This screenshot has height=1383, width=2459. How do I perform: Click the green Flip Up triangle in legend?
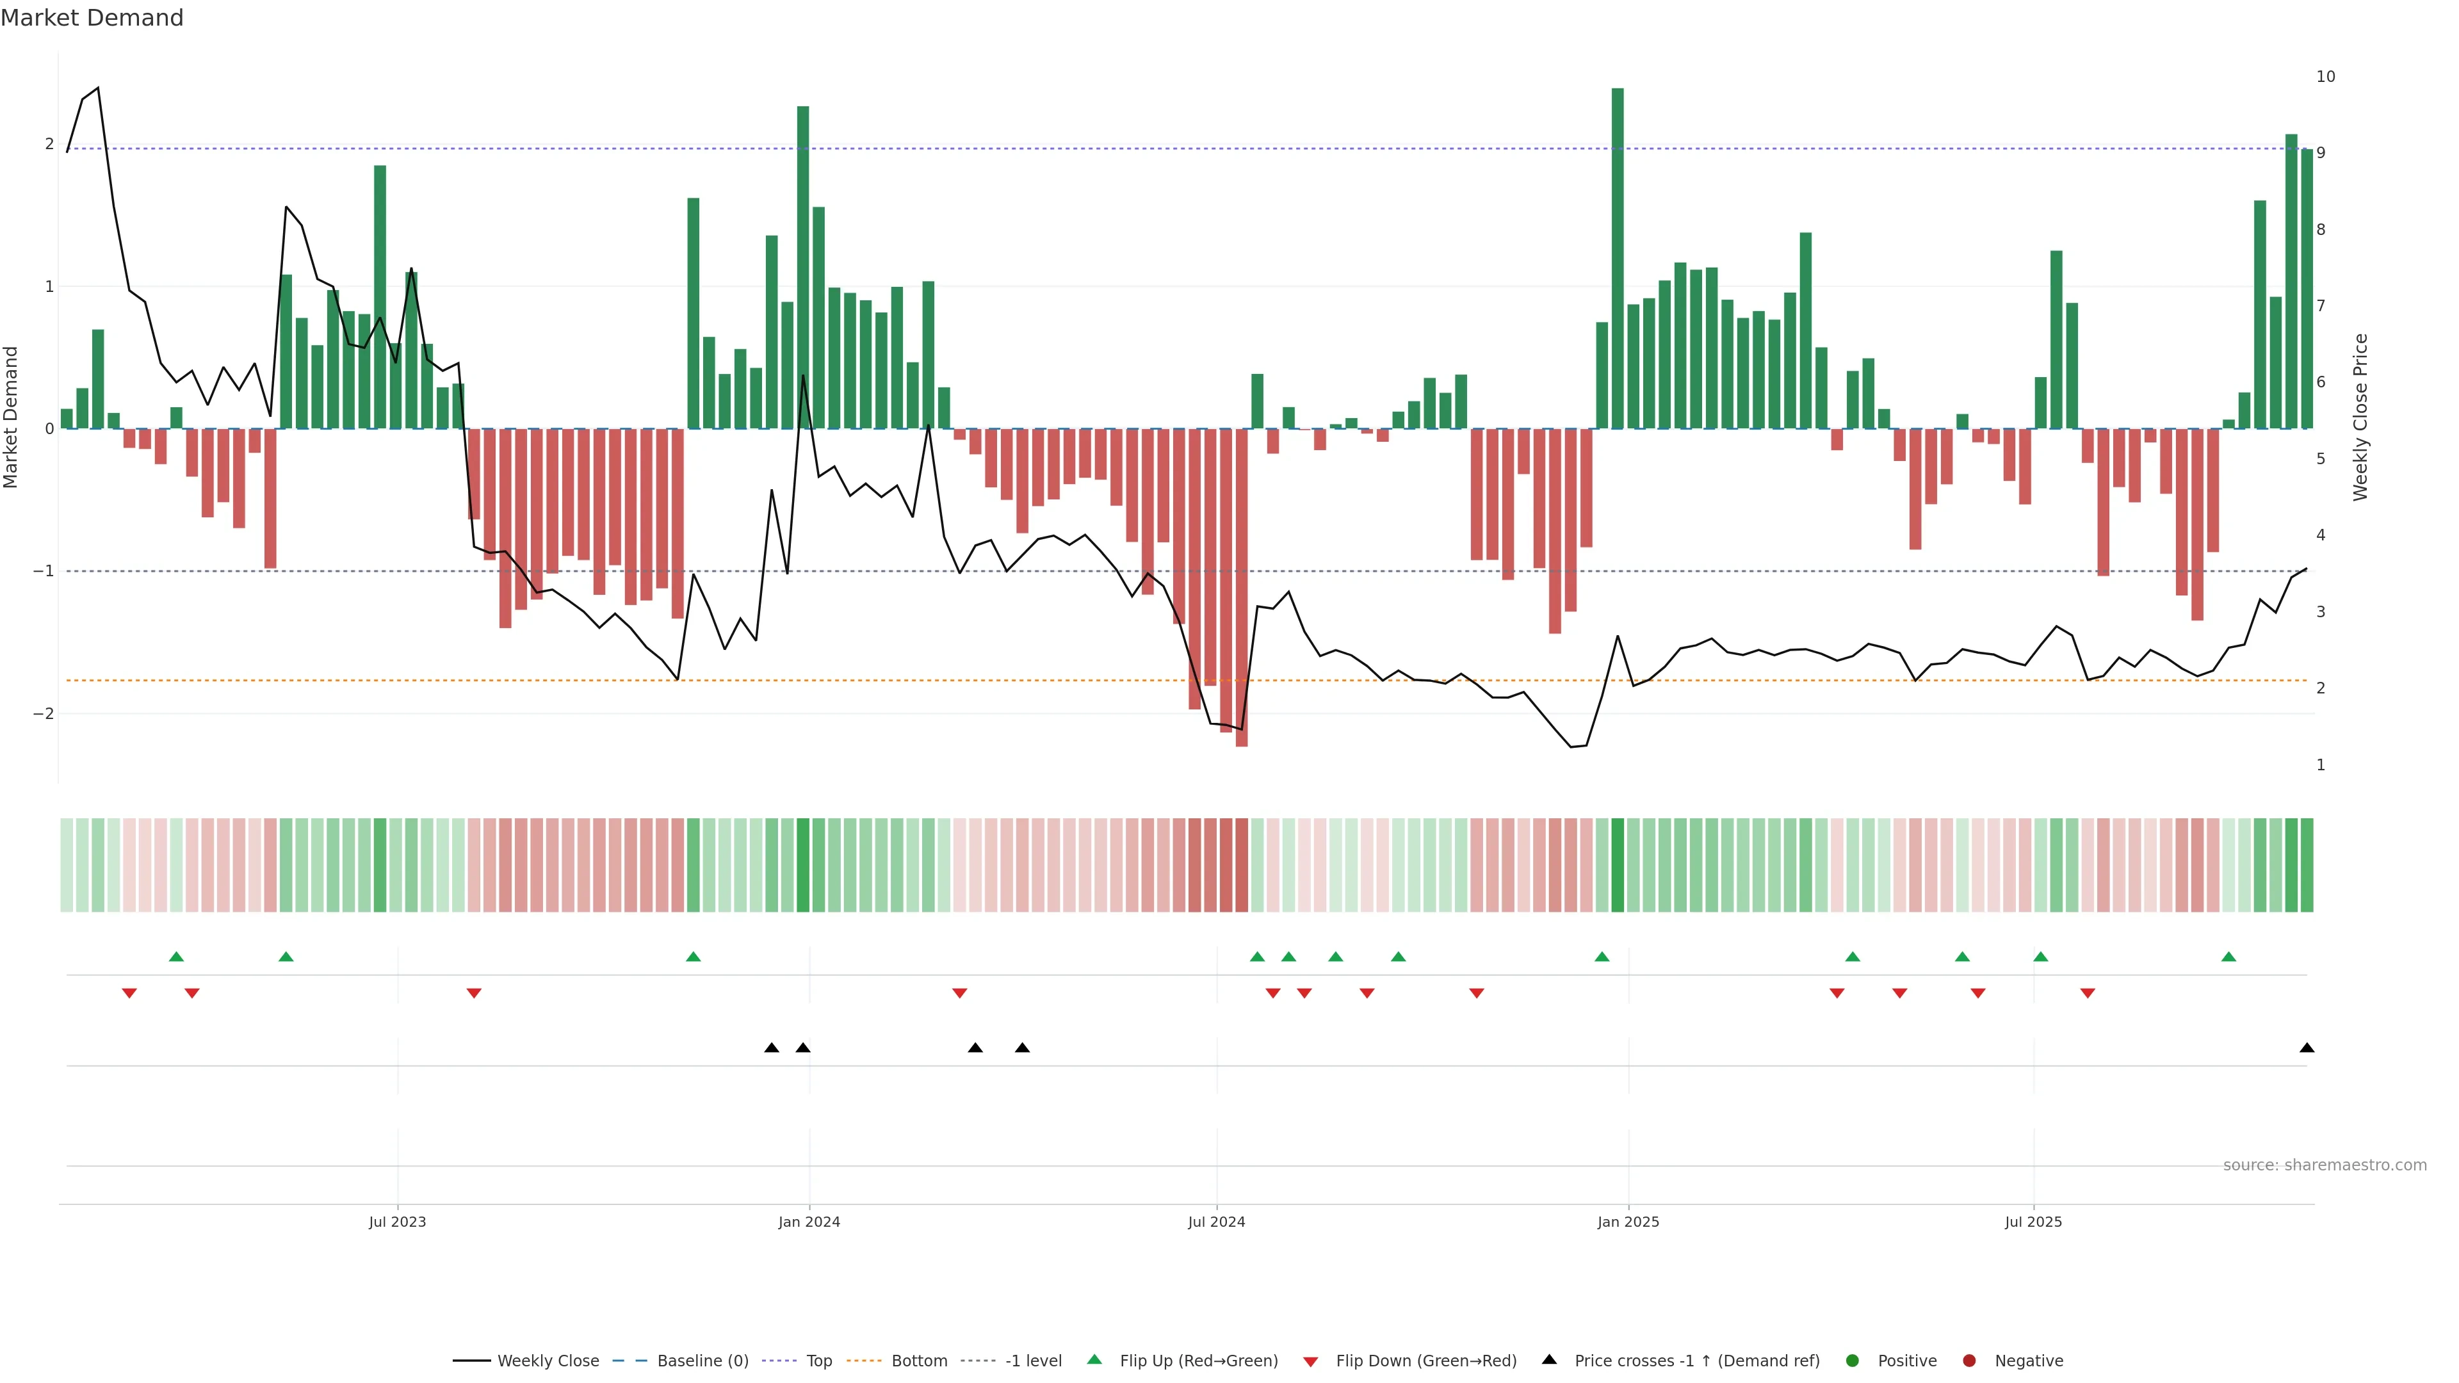click(x=1094, y=1360)
